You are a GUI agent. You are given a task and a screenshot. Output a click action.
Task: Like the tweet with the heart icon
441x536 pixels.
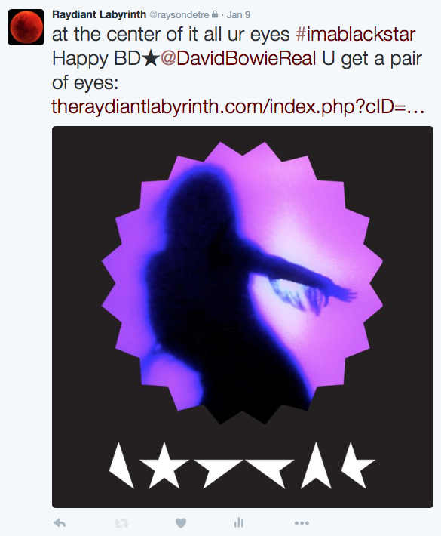tap(181, 523)
